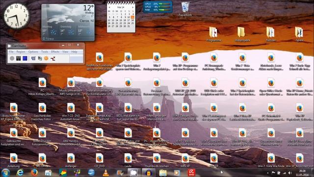Click the CPU and RAM meter gadget
Viewport: 314px width, 177px height.
pos(157,7)
